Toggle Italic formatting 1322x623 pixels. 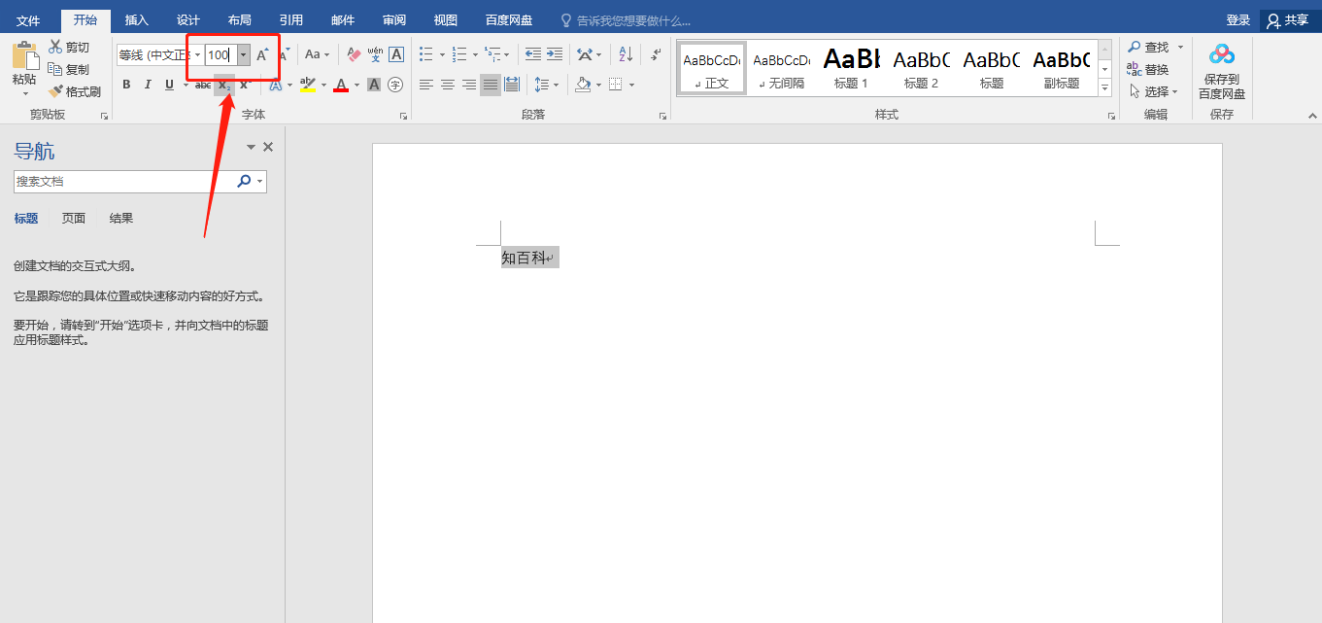click(148, 85)
